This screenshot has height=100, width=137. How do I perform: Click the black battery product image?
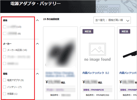[130, 54]
